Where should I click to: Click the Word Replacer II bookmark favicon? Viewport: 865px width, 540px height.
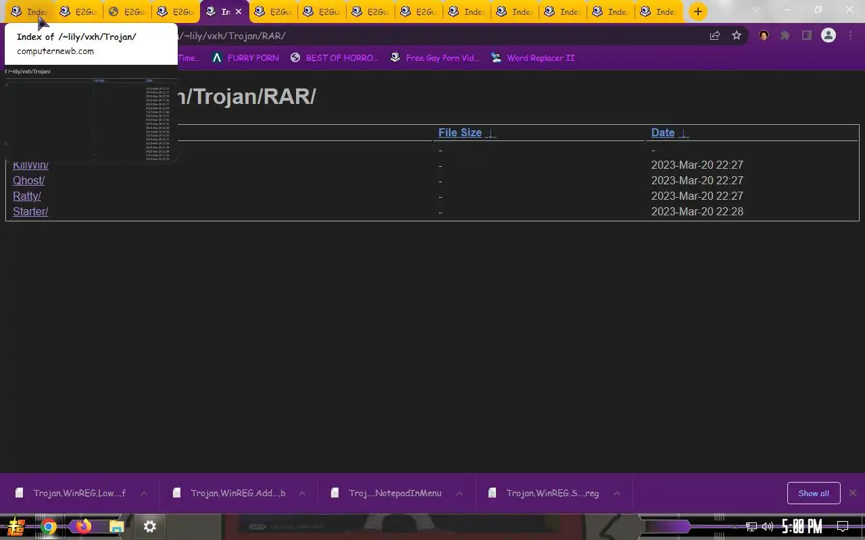pyautogui.click(x=497, y=58)
